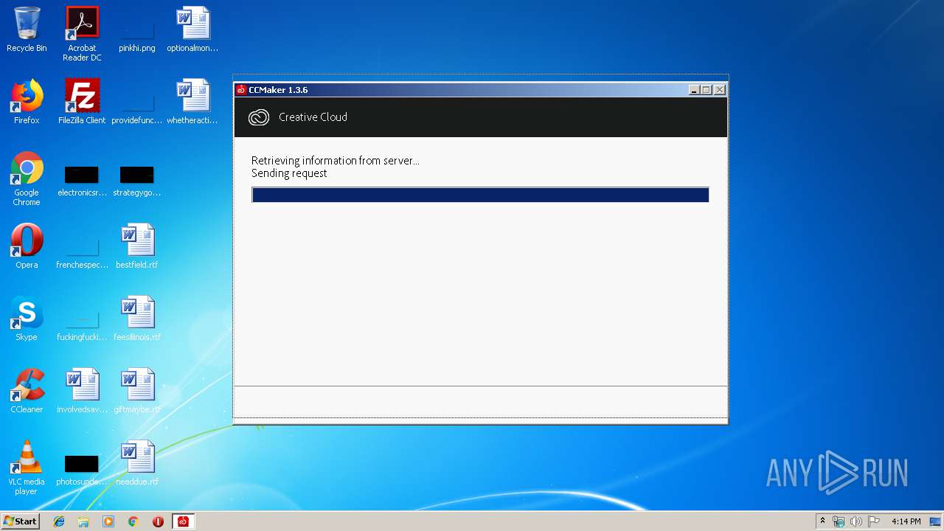Select the electronicsr file icon
The image size is (944, 531).
pyautogui.click(x=82, y=175)
